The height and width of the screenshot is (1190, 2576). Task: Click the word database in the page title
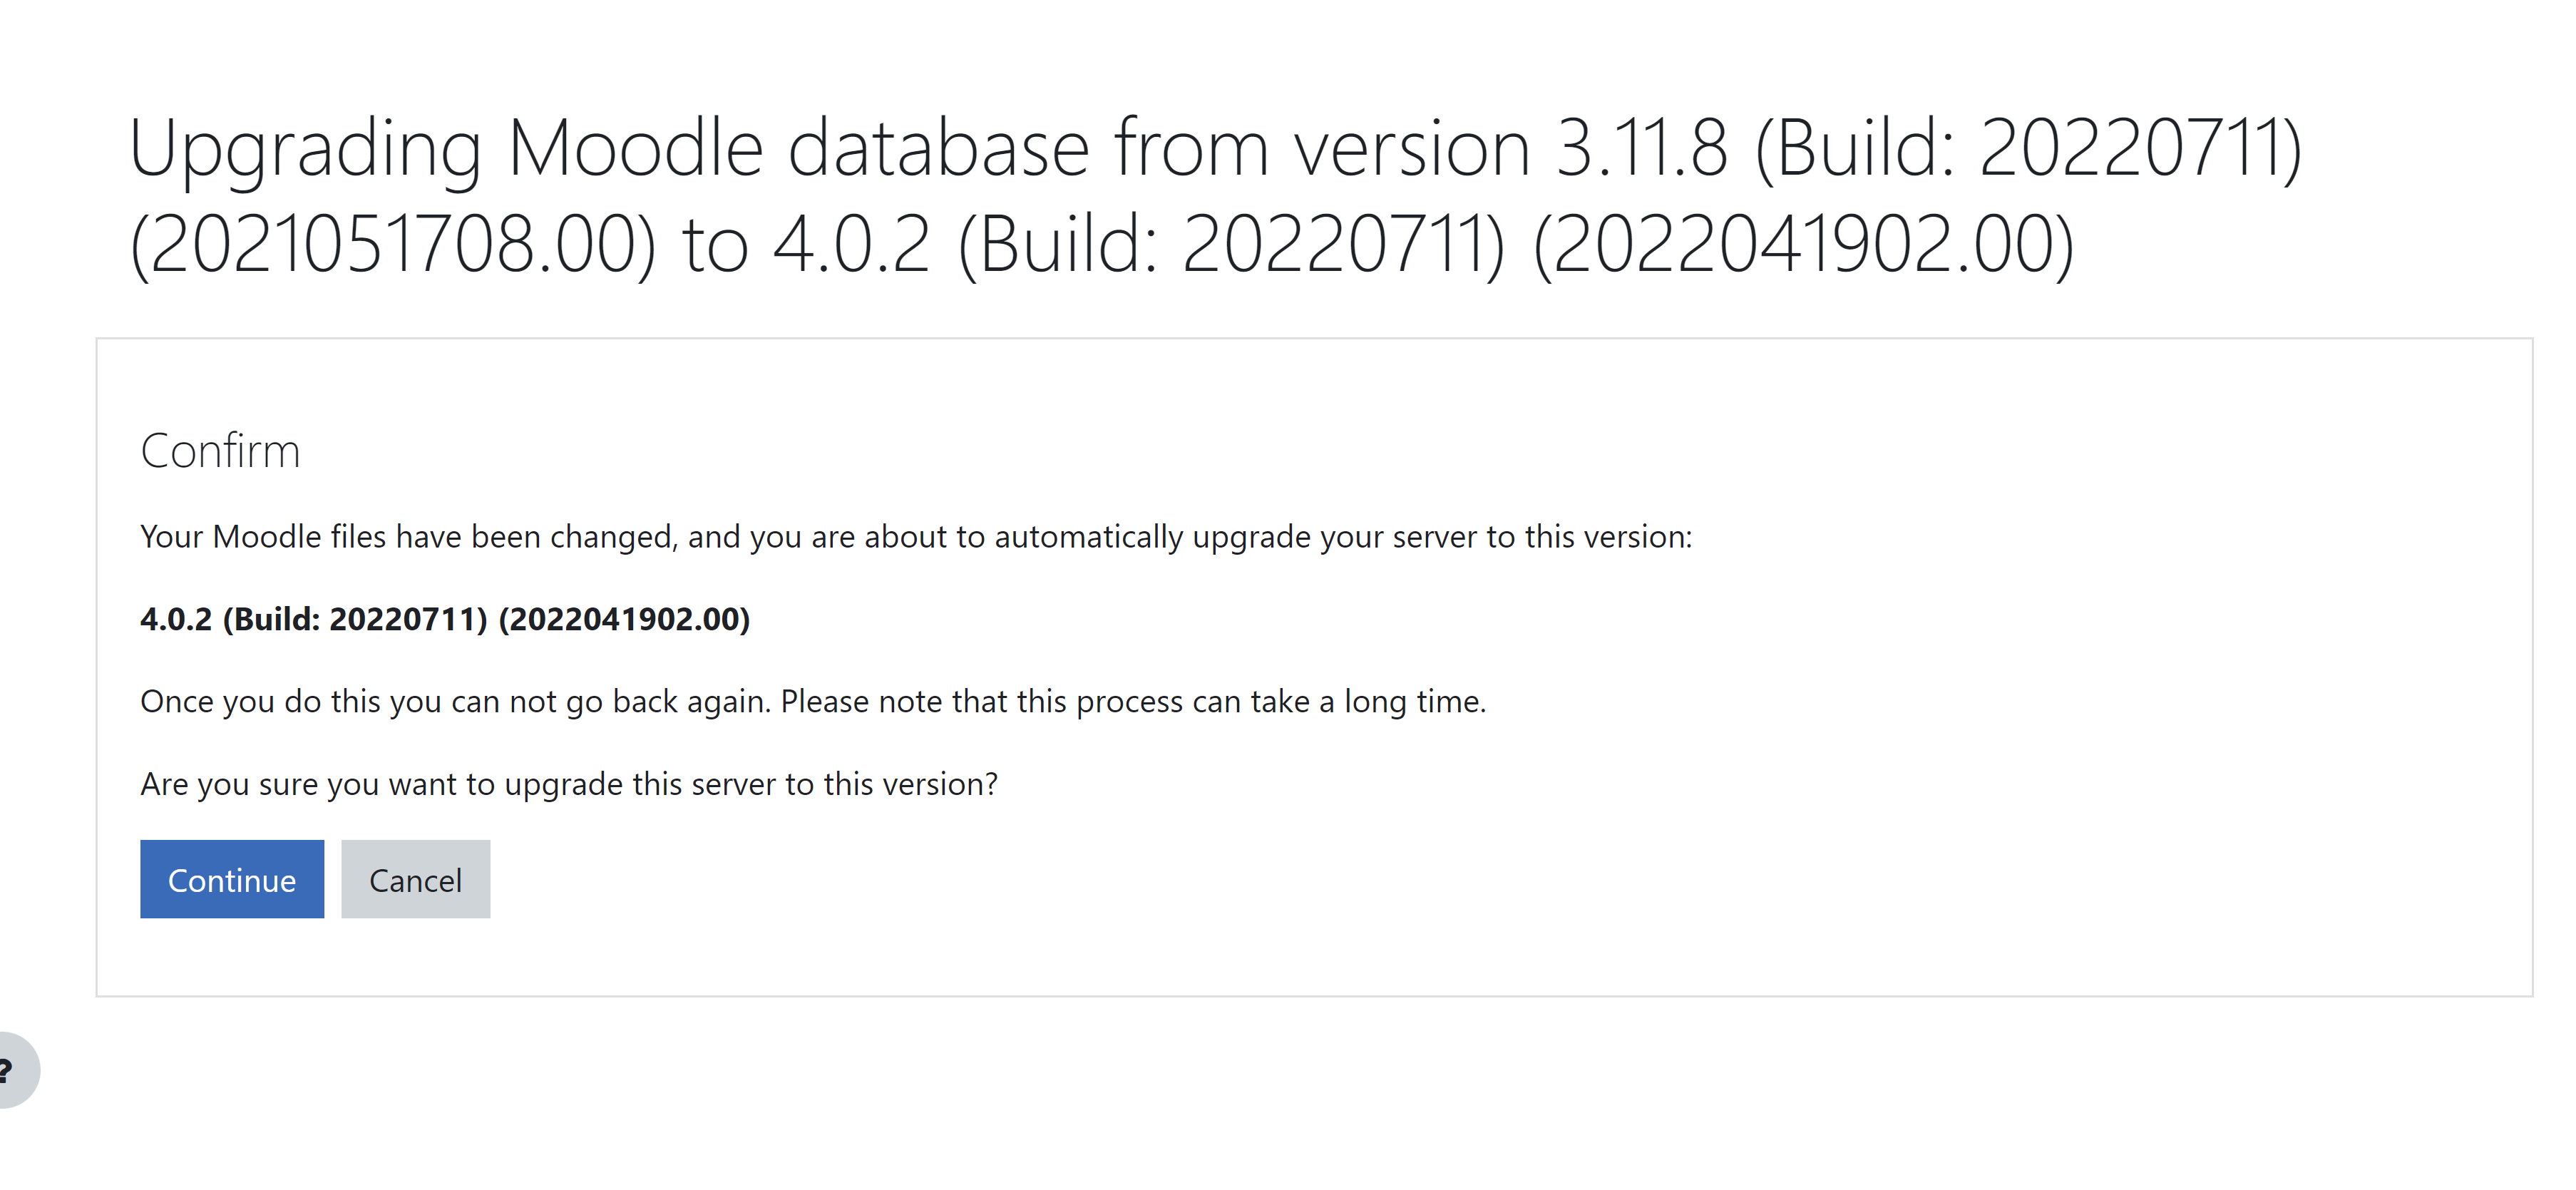coord(938,147)
